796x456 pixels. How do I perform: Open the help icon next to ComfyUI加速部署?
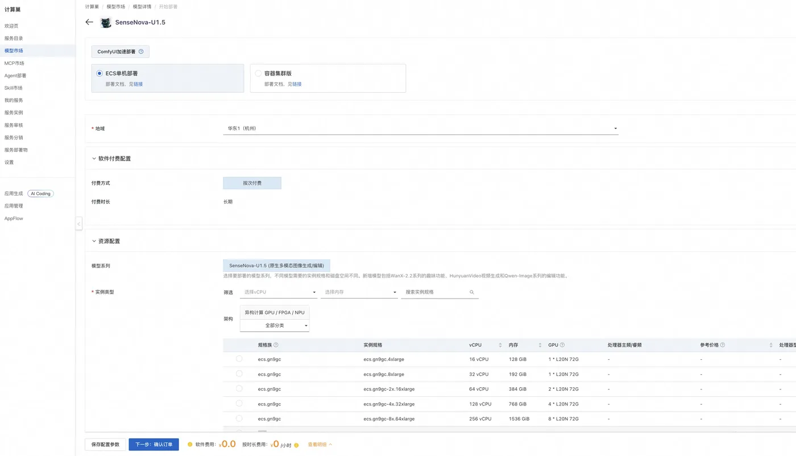click(141, 52)
